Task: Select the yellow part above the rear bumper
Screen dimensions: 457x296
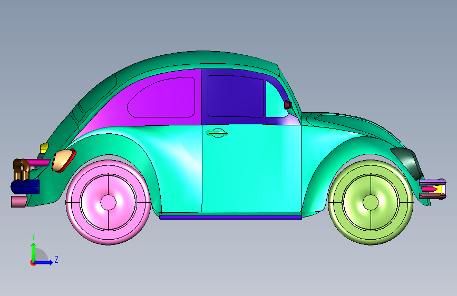Action: click(44, 148)
